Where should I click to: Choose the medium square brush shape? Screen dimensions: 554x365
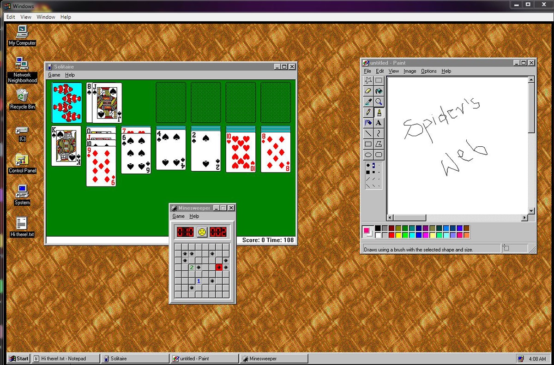point(374,172)
